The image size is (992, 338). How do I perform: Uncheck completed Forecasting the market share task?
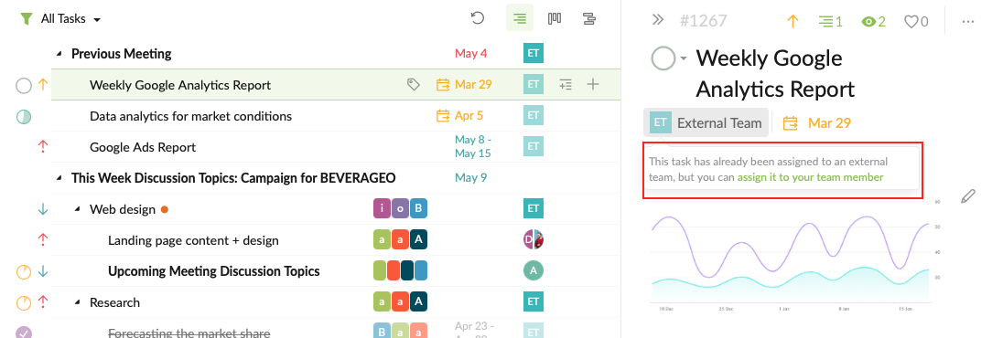pos(24,333)
